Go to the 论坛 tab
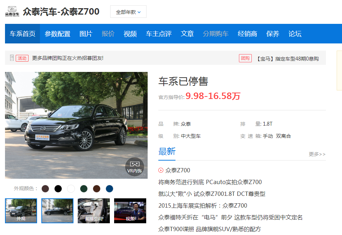The image size is (342, 235). click(x=295, y=34)
